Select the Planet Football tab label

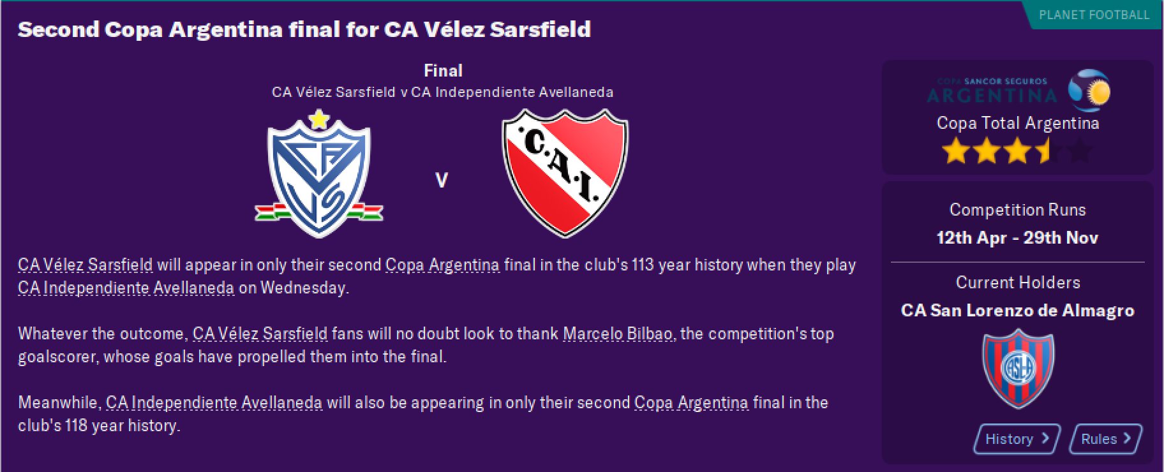[1094, 15]
